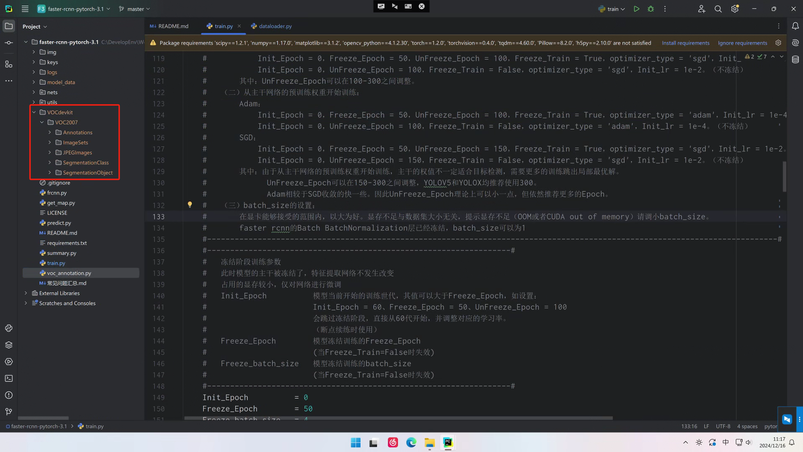Open the Structure tool window
Screen dimensions: 803x452
pos(9,64)
